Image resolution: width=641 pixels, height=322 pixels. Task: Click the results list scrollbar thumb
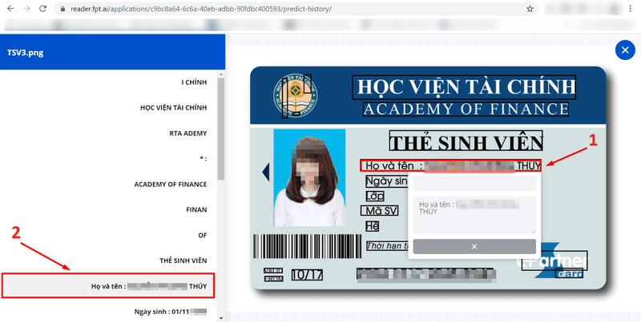221,129
